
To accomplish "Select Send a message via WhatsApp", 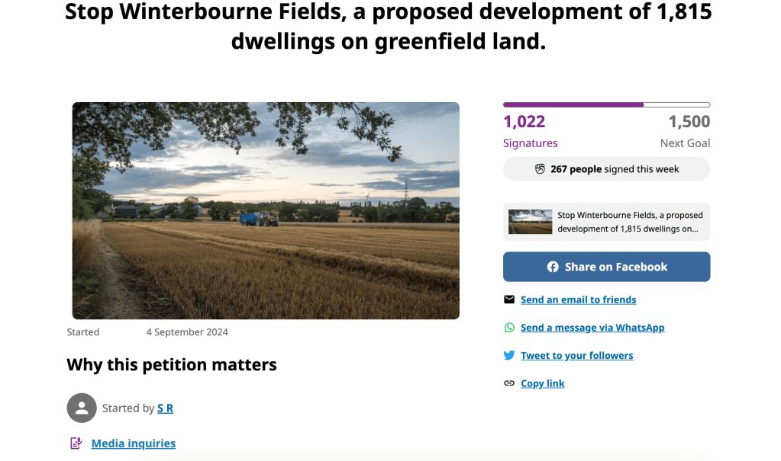I will click(x=592, y=328).
